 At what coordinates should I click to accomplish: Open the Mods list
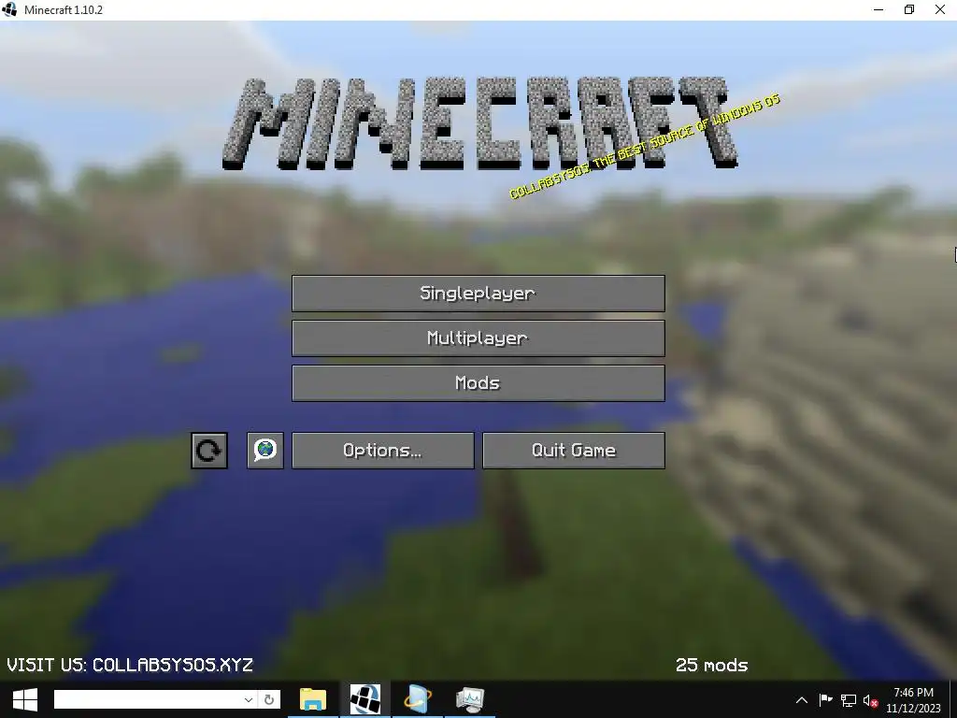(478, 383)
